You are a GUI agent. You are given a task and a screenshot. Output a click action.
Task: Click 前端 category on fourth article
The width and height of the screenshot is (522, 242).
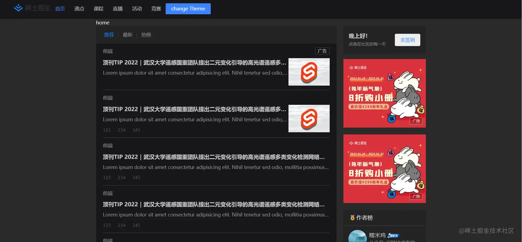108,193
